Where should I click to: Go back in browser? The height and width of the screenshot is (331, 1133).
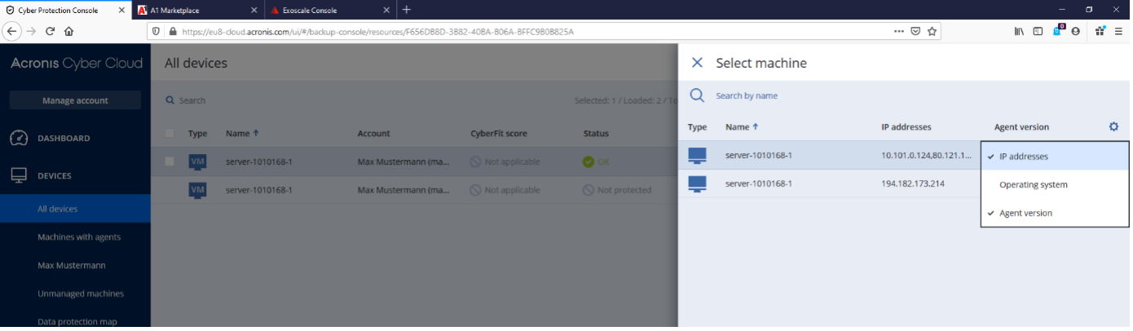pos(12,31)
